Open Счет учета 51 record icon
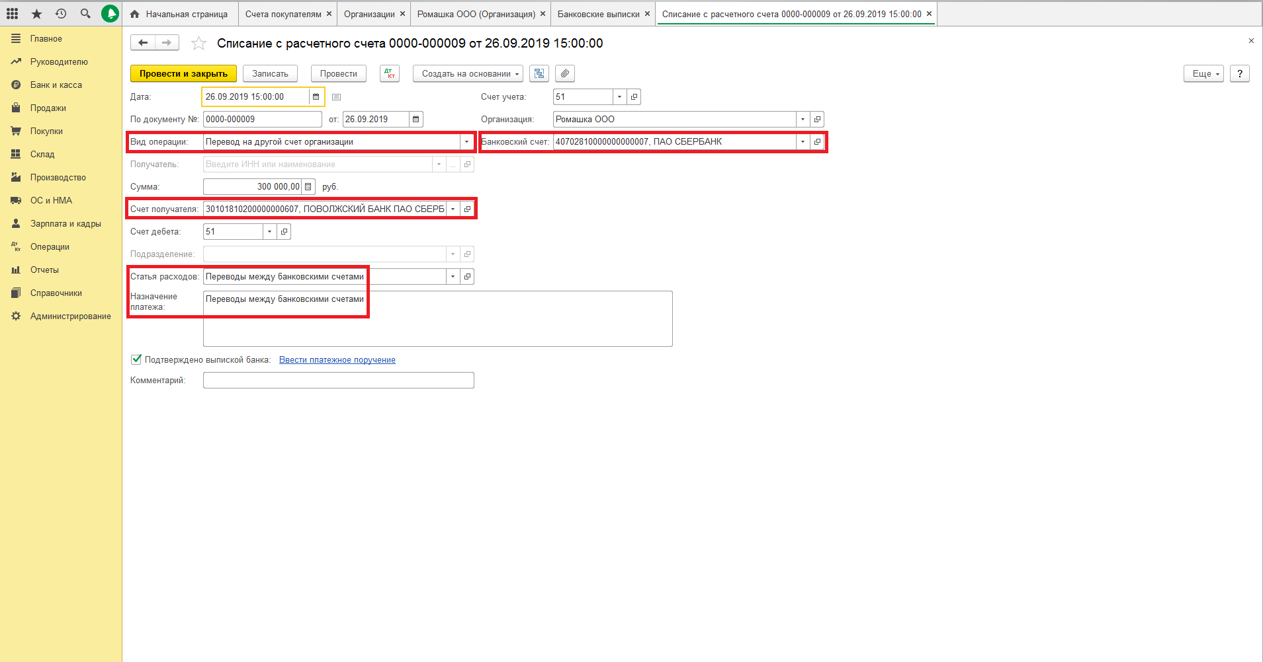Screen dimensions: 1263x662 click(x=634, y=96)
